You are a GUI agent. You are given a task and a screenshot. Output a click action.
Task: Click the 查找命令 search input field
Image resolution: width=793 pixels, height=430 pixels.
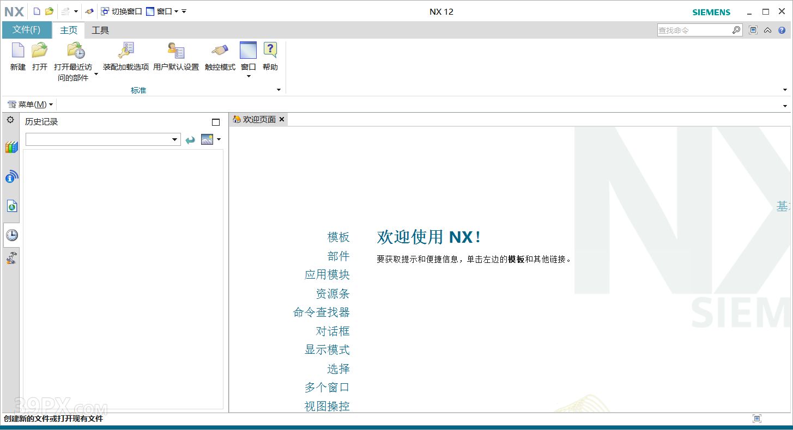(x=694, y=30)
